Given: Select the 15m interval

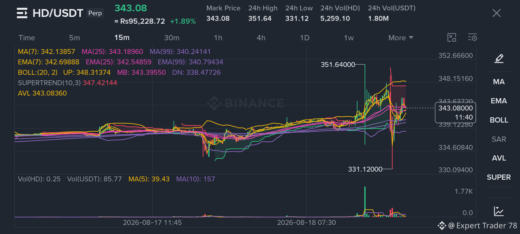Looking at the screenshot, I should coord(122,38).
